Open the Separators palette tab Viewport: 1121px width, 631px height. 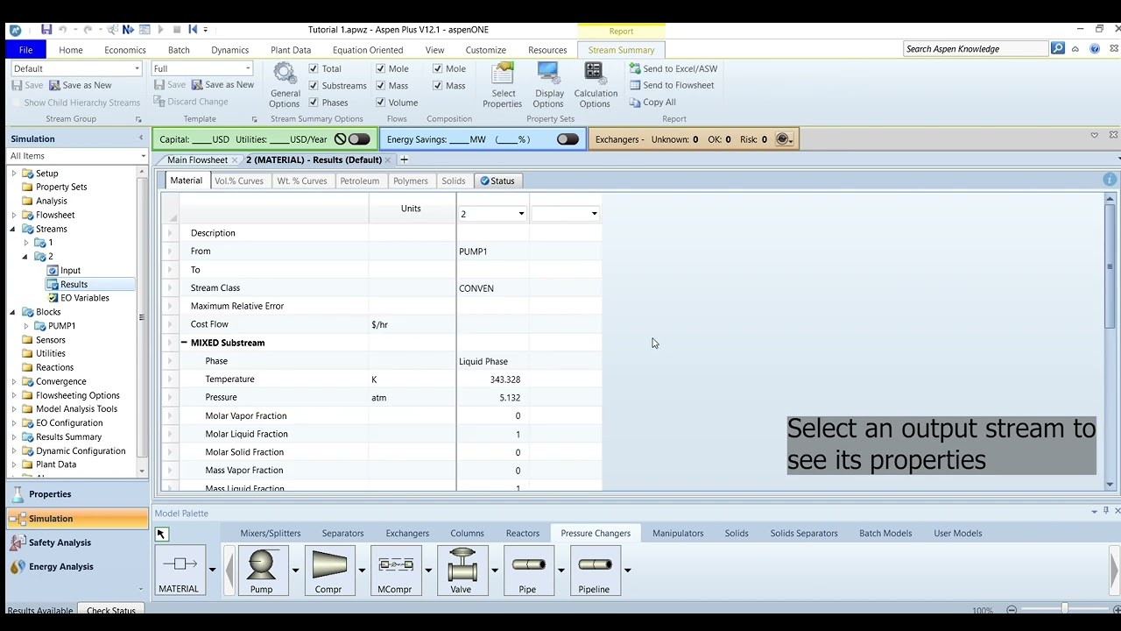click(342, 533)
